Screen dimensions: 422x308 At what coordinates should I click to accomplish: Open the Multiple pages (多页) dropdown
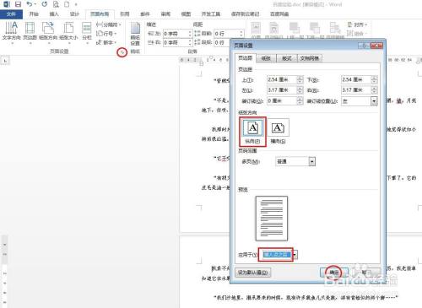coord(312,161)
